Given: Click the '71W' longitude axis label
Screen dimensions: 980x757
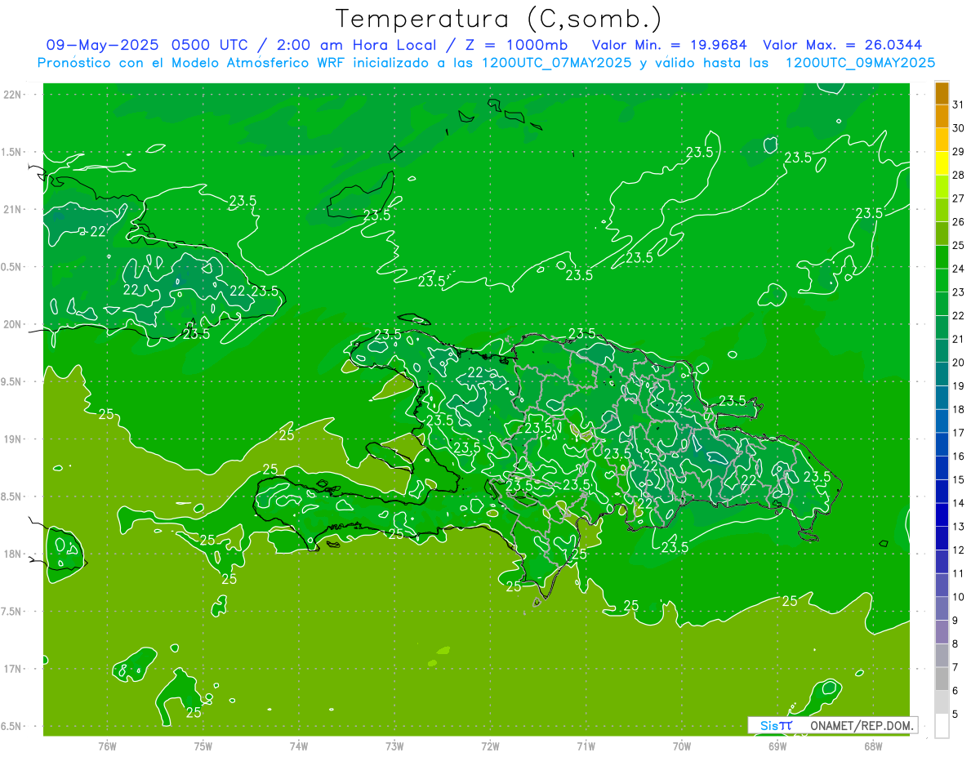Looking at the screenshot, I should [586, 746].
